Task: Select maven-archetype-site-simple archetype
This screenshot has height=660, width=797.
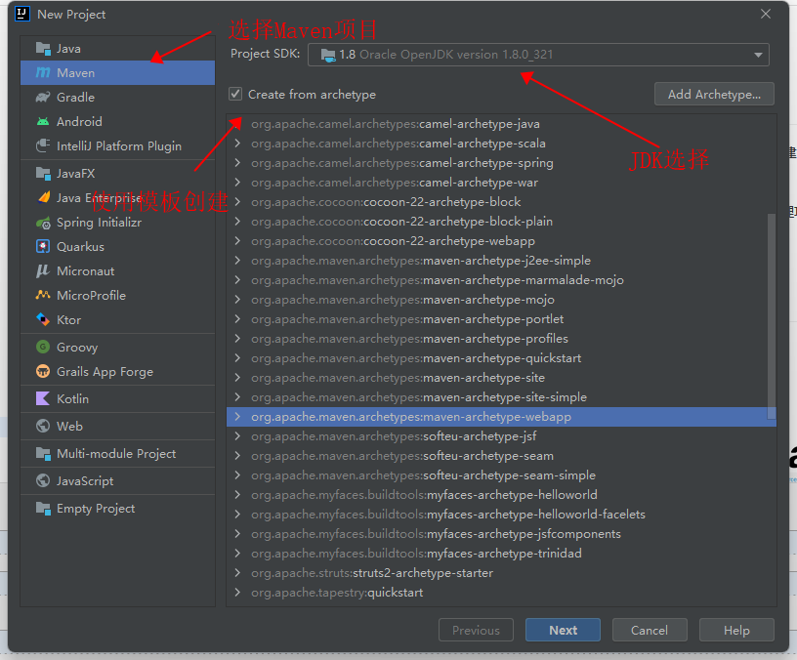Action: (x=501, y=396)
